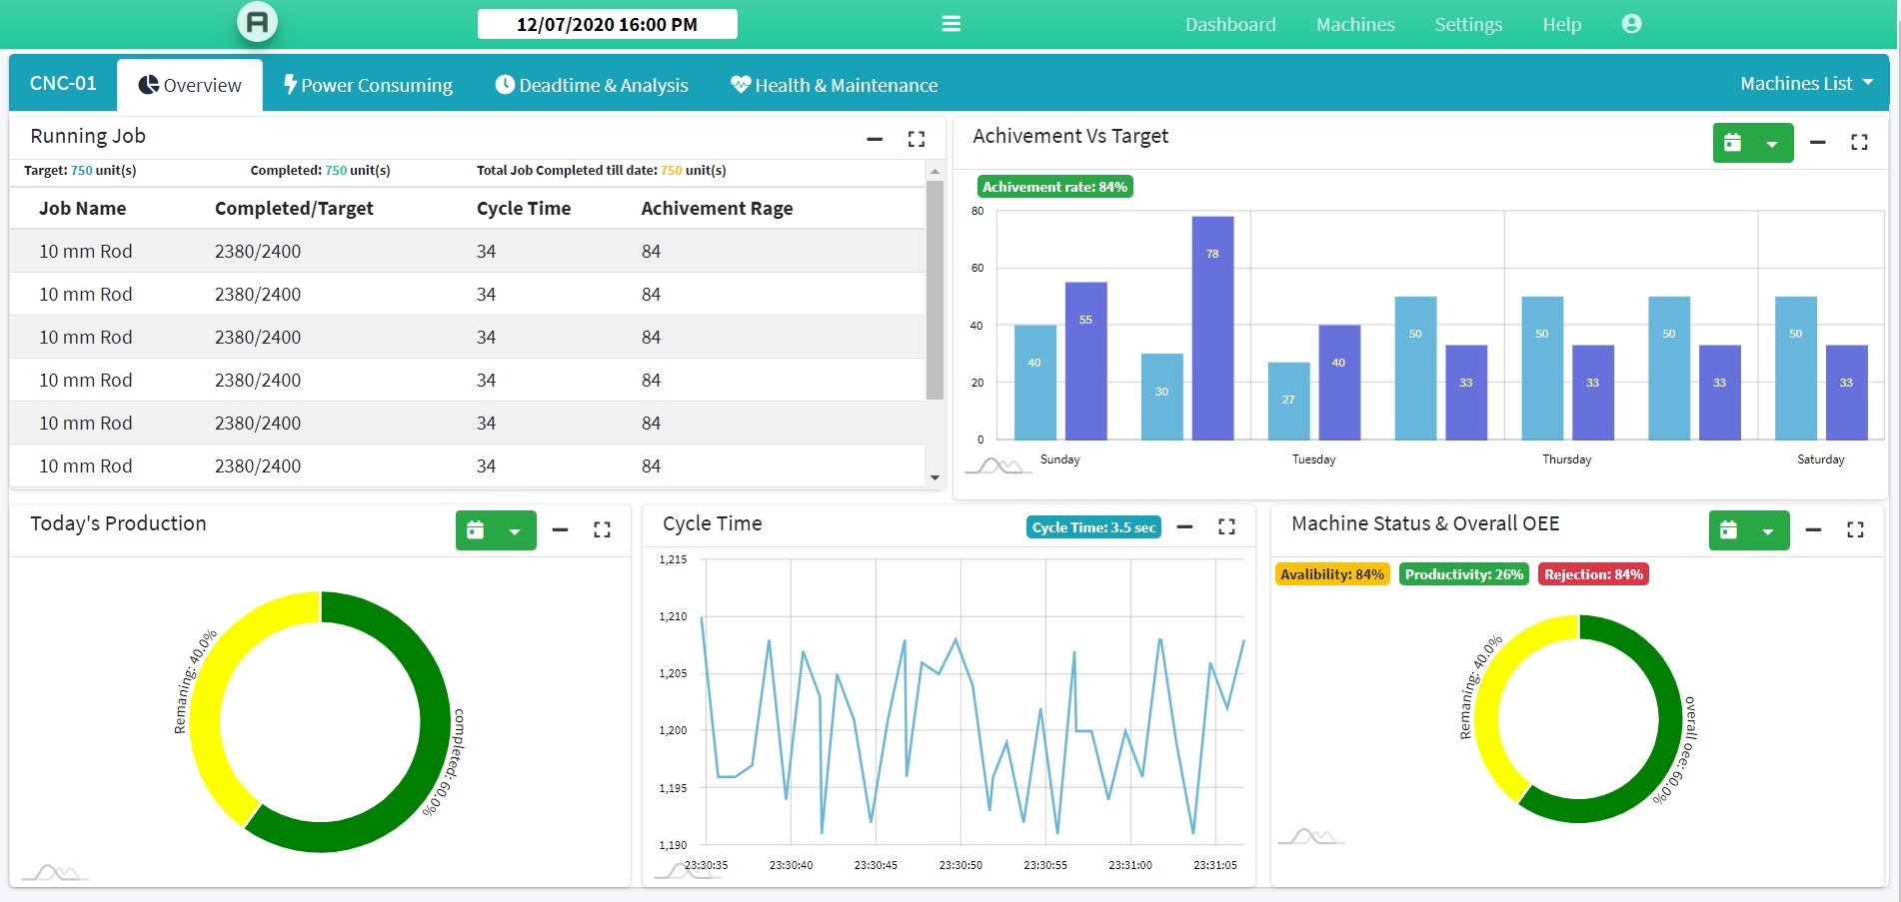This screenshot has height=902, width=1901.
Task: Switch to the Power Consuming tab
Action: [367, 85]
